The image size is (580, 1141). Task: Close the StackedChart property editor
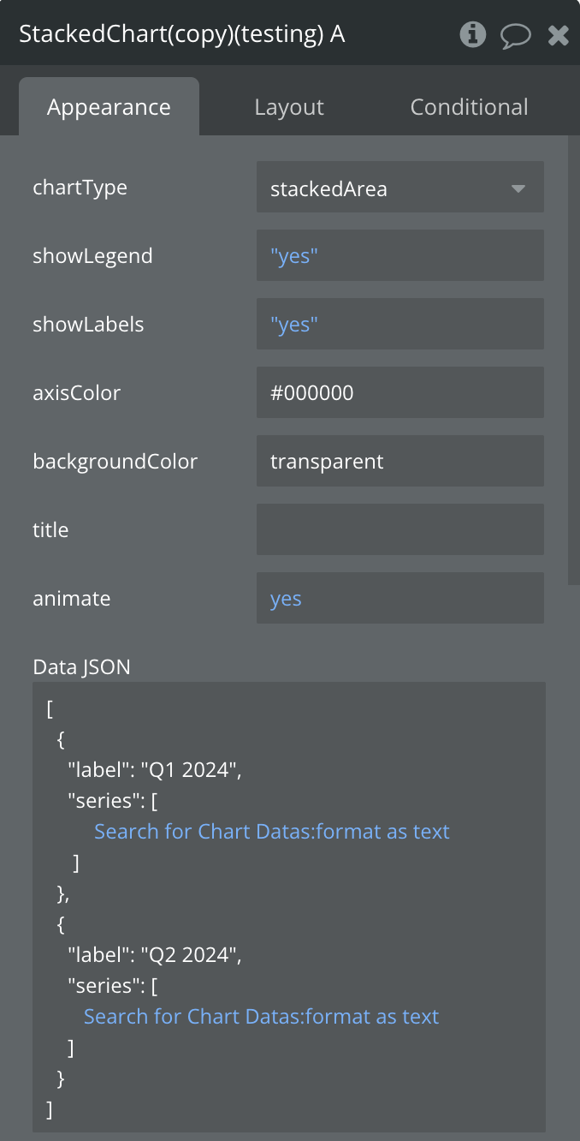click(x=559, y=35)
